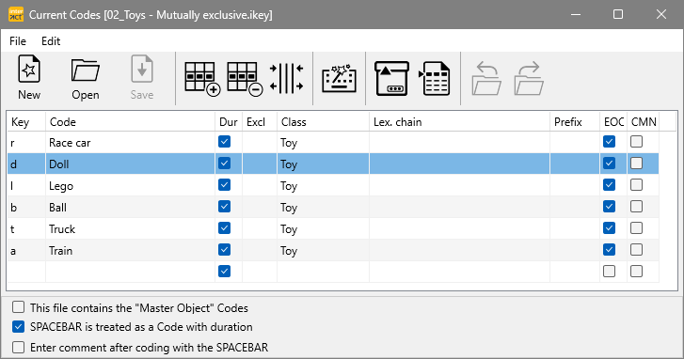
Task: Click the New file toolbar icon
Action: coord(29,78)
